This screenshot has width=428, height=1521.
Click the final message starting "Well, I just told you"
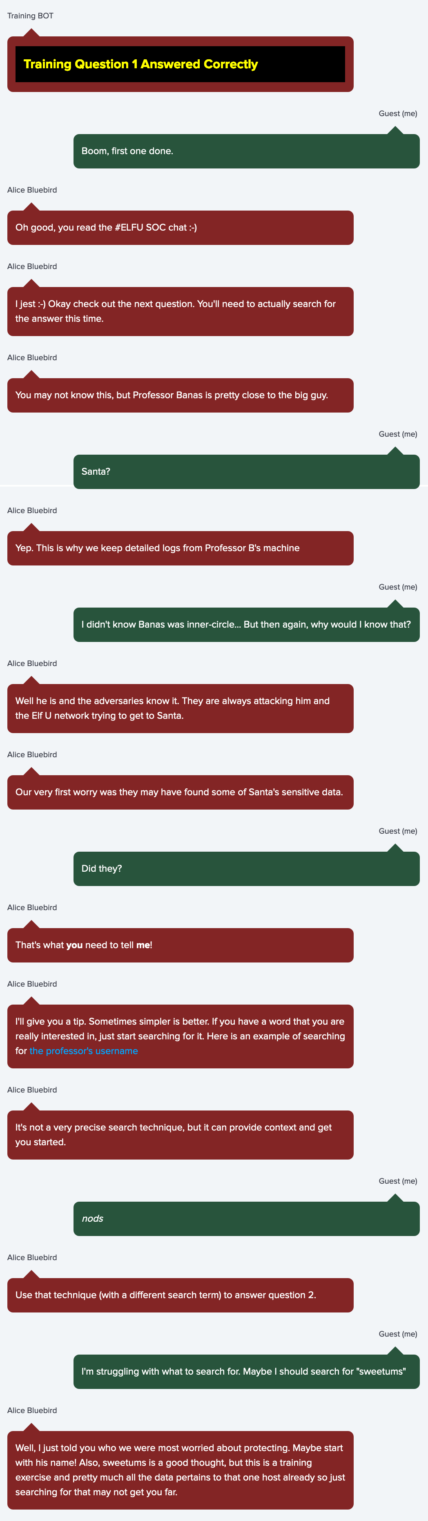180,1469
